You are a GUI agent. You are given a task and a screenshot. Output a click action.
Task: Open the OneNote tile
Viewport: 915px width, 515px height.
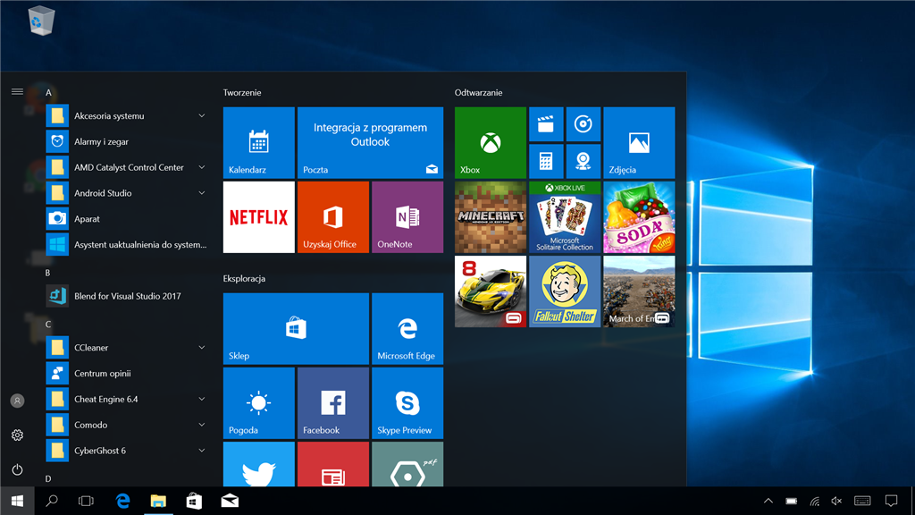click(407, 217)
